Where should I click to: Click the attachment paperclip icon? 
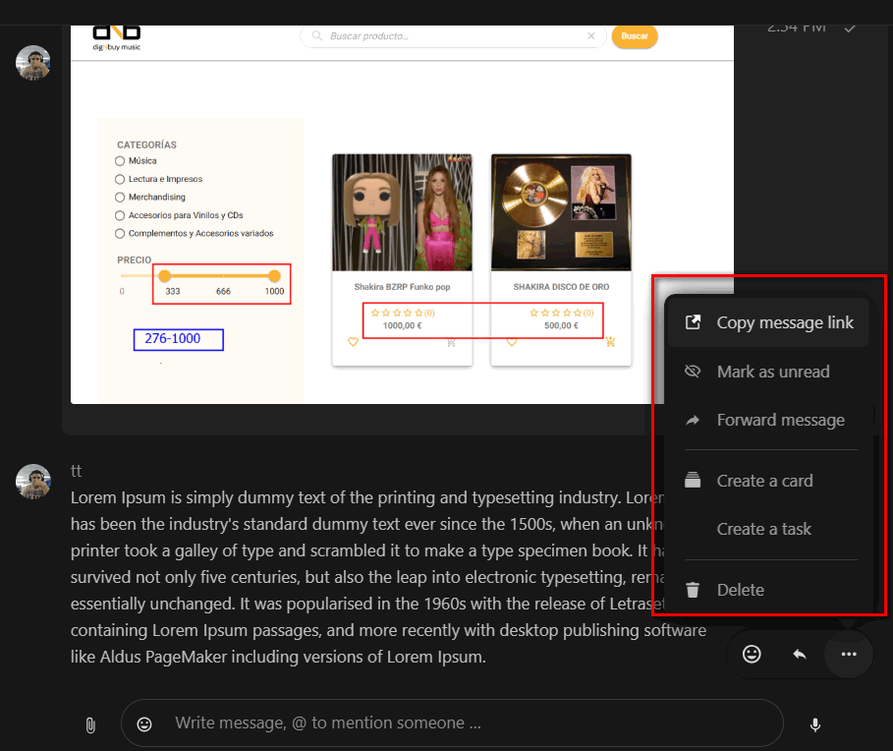click(x=90, y=724)
